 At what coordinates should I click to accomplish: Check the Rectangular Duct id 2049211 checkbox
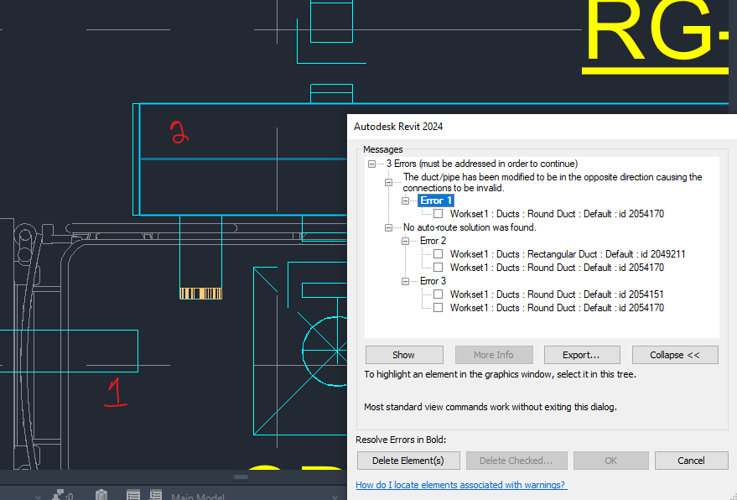438,253
